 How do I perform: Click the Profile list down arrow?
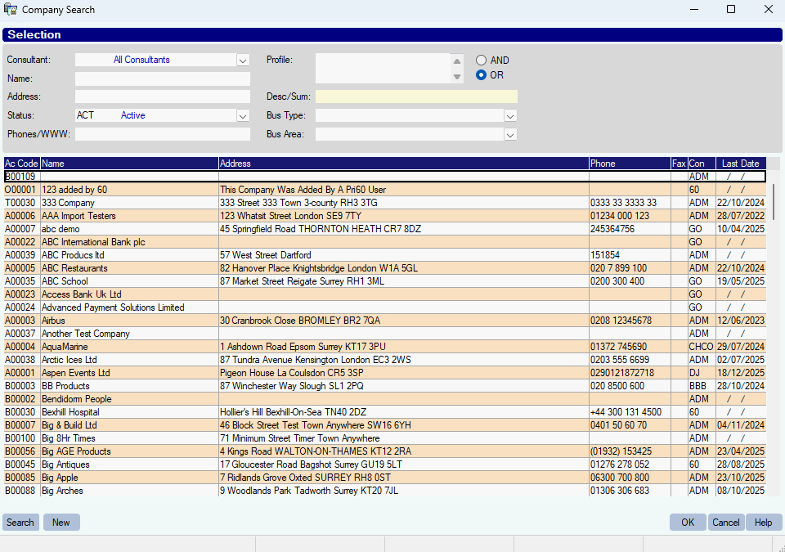click(x=457, y=77)
